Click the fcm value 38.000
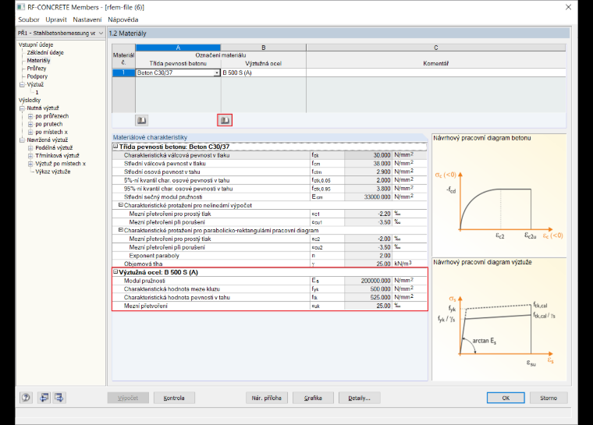 pyautogui.click(x=368, y=163)
